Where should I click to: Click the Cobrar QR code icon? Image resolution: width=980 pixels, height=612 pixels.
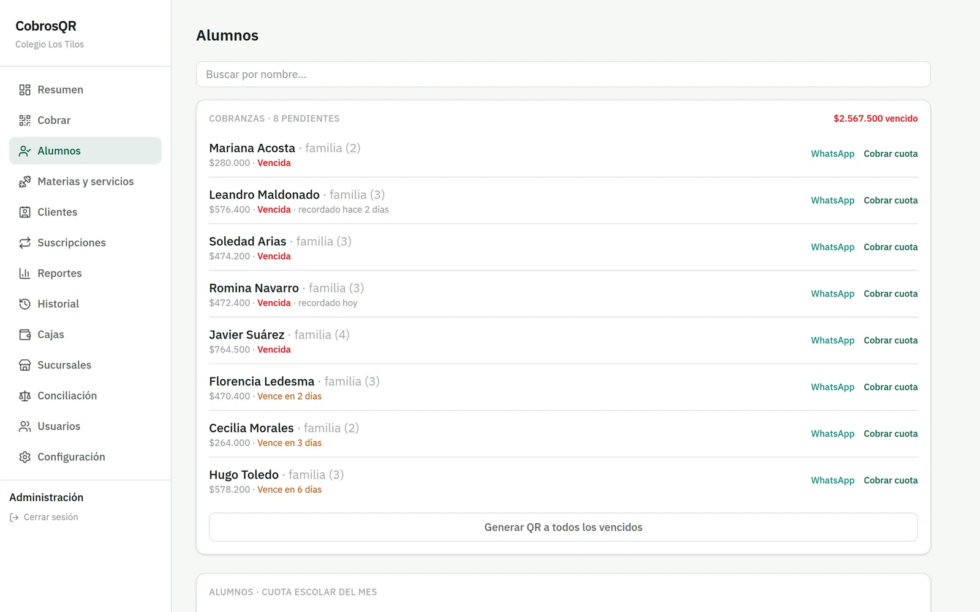pos(24,121)
